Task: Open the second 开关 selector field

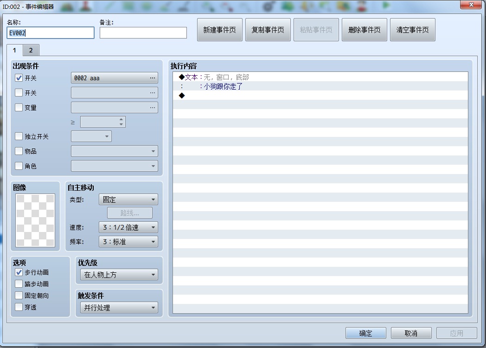Action: point(115,93)
